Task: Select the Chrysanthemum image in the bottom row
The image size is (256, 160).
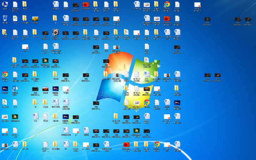Action: (x=126, y=144)
